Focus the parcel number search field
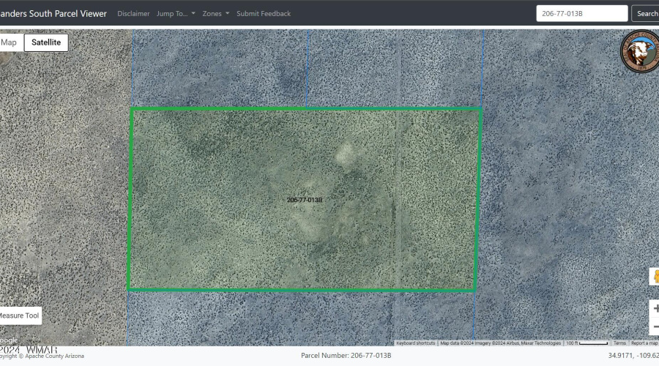The image size is (659, 366). (x=581, y=13)
